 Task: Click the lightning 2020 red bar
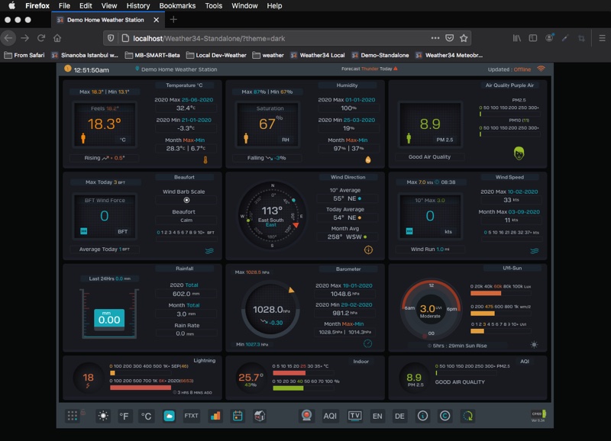click(141, 388)
